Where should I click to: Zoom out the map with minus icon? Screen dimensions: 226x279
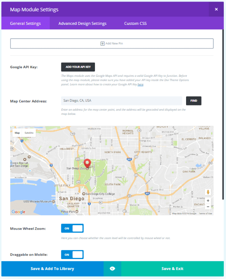[x=208, y=207]
